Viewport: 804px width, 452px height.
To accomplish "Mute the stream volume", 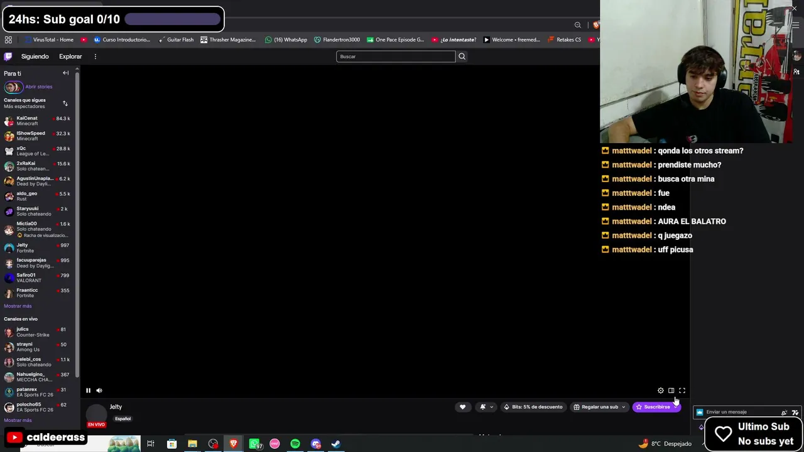I will point(99,390).
